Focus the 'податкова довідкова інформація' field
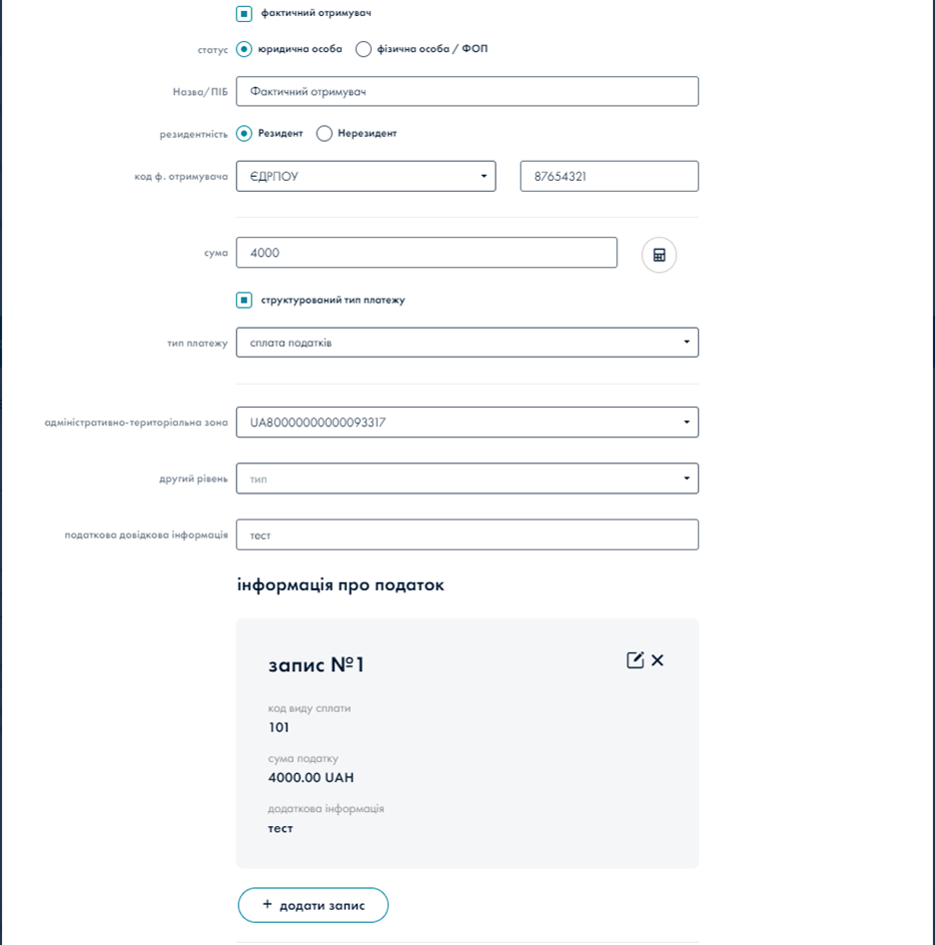This screenshot has height=945, width=935. [x=467, y=535]
